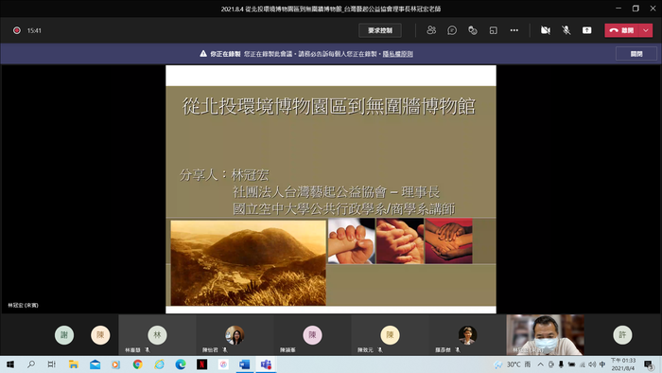Select participant avatar 許
662x373 pixels.
pyautogui.click(x=622, y=335)
